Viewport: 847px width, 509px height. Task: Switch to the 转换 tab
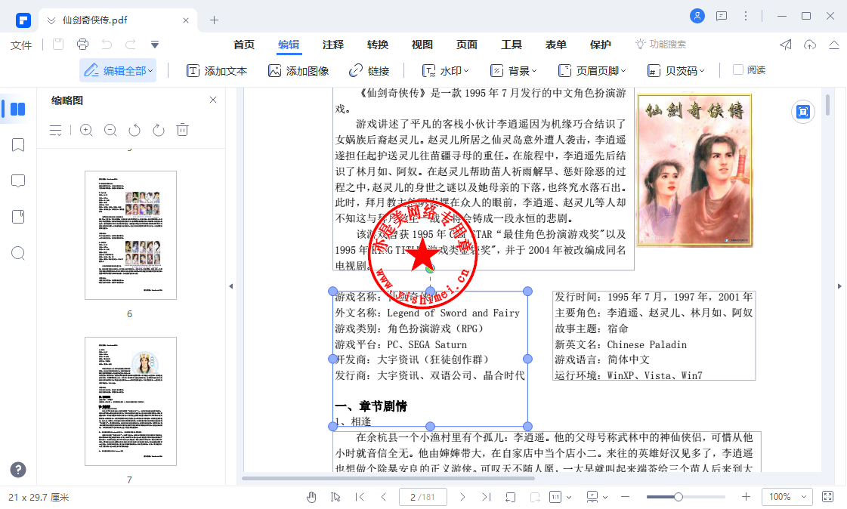coord(378,45)
